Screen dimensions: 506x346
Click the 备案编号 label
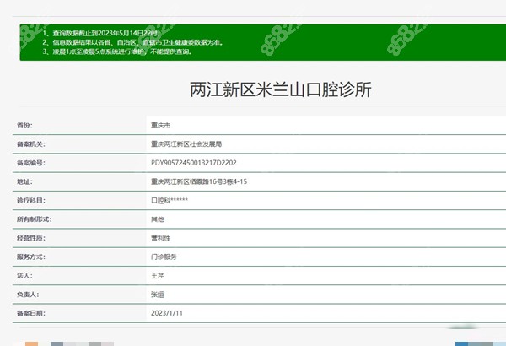point(31,163)
